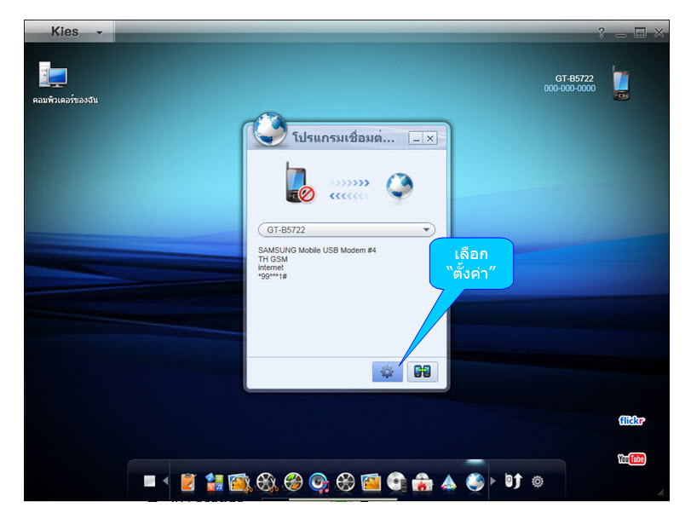Open the disc burner flame icon
Screen dimensions: 691x519
click(422, 483)
